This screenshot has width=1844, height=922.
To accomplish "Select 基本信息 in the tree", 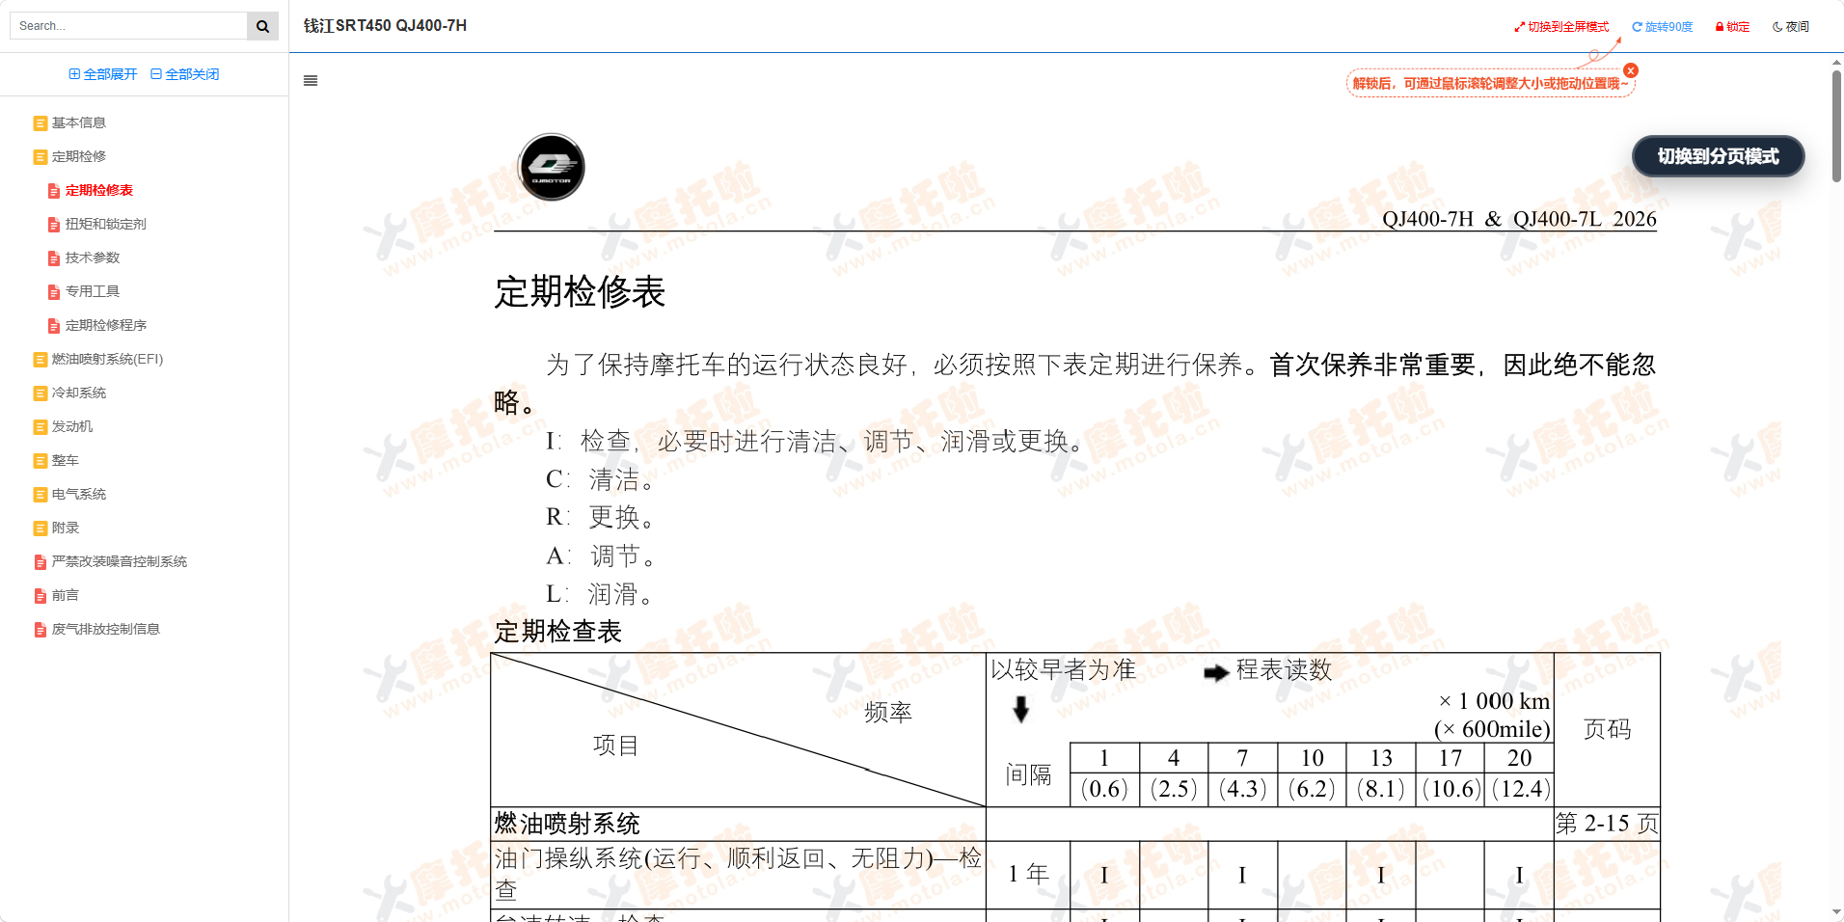I will (x=79, y=122).
